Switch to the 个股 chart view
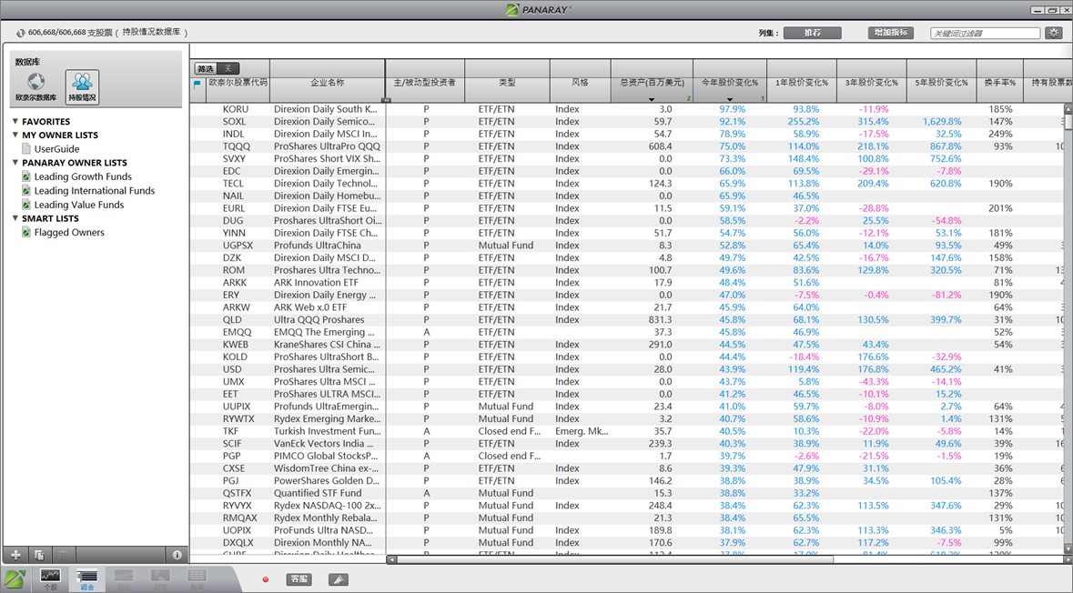This screenshot has height=593, width=1073. point(51,578)
